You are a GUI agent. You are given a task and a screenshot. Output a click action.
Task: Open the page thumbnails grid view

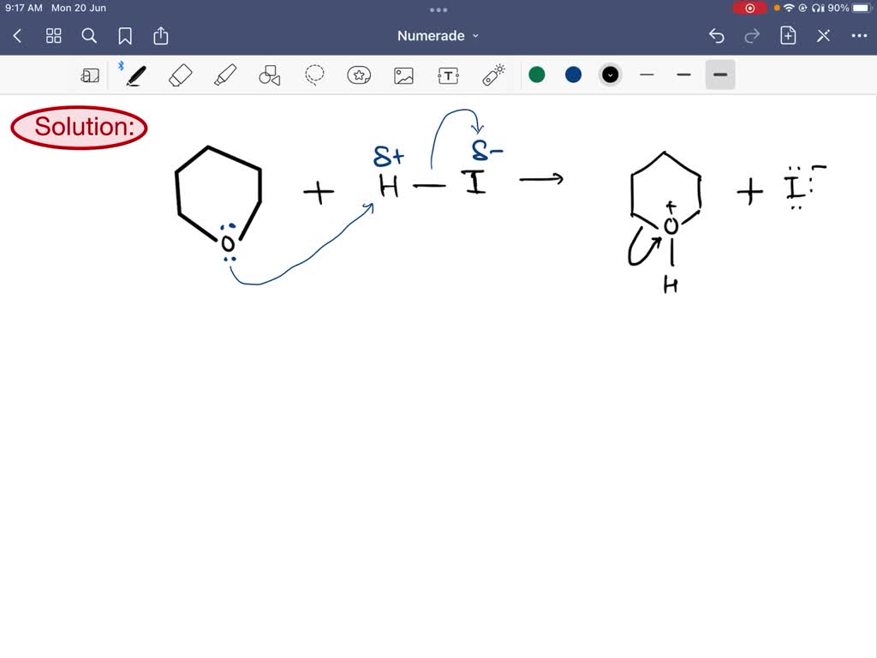click(x=53, y=36)
